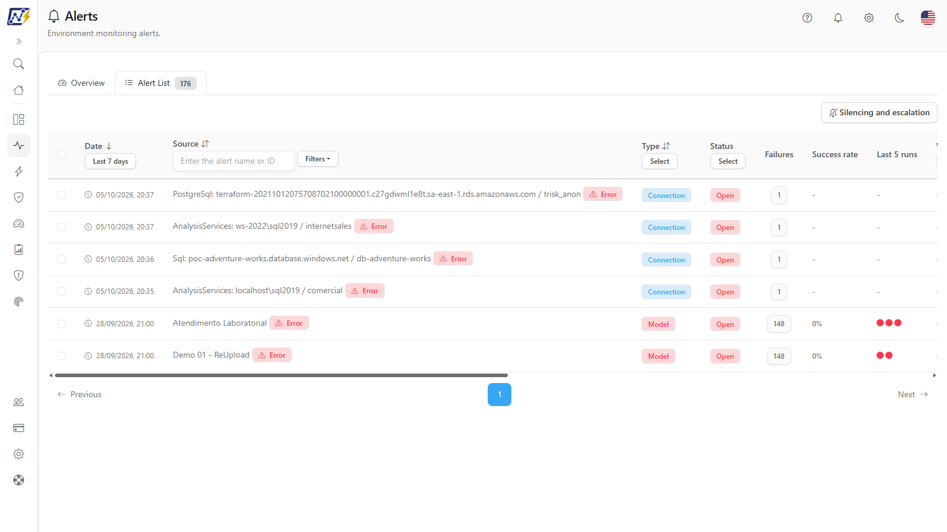The width and height of the screenshot is (947, 532).
Task: Check the ws-2022\sql2019 internetsales row checkbox
Action: click(x=62, y=227)
